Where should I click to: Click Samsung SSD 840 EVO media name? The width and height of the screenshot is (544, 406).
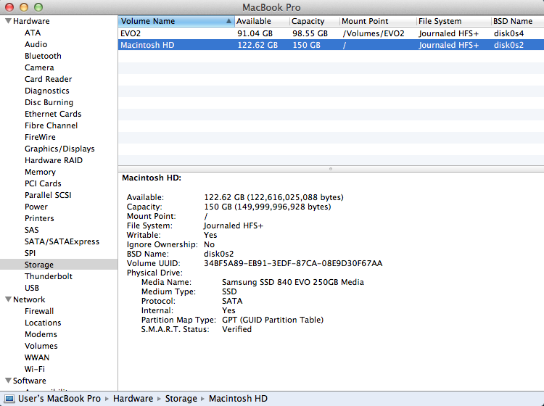pyautogui.click(x=293, y=282)
